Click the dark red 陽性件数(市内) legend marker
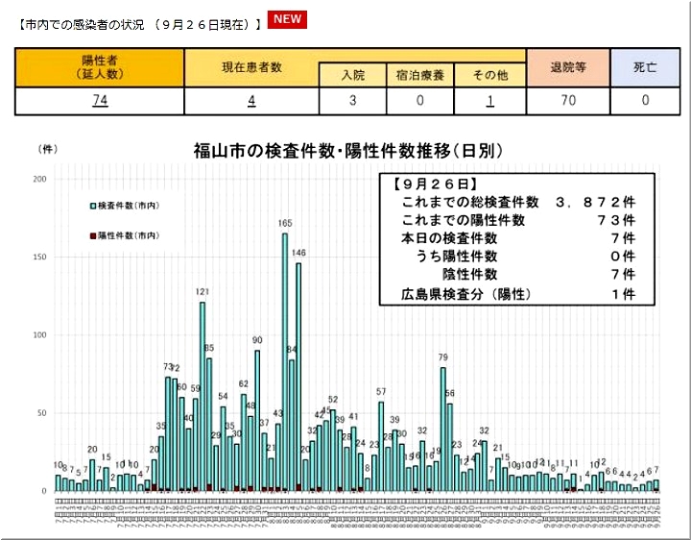Viewport: 691px width, 540px height. point(93,235)
